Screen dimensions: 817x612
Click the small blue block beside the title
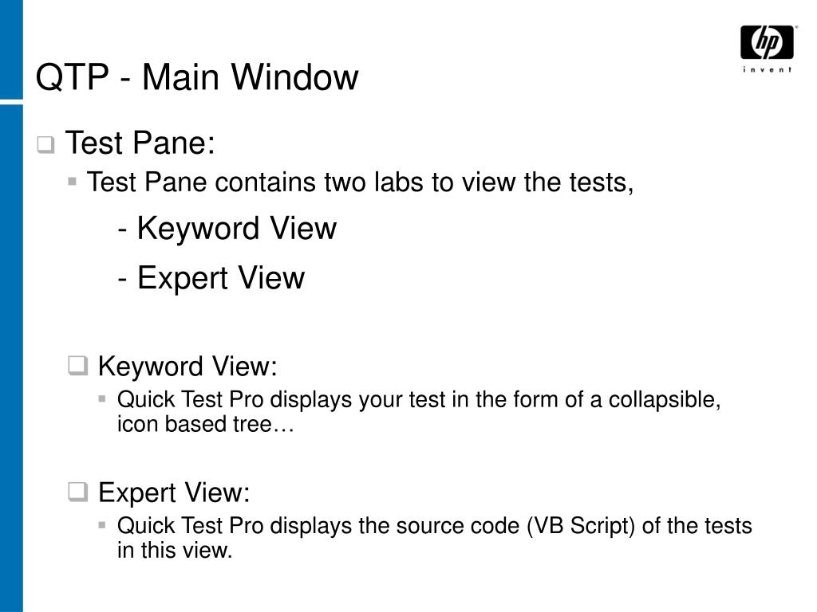point(11,49)
